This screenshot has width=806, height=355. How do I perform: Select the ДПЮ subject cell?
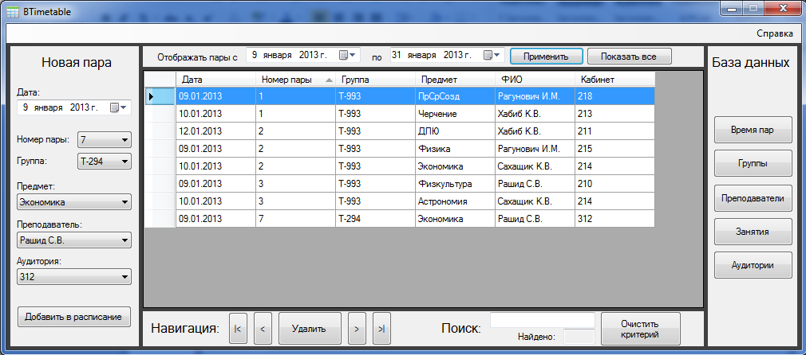click(455, 131)
